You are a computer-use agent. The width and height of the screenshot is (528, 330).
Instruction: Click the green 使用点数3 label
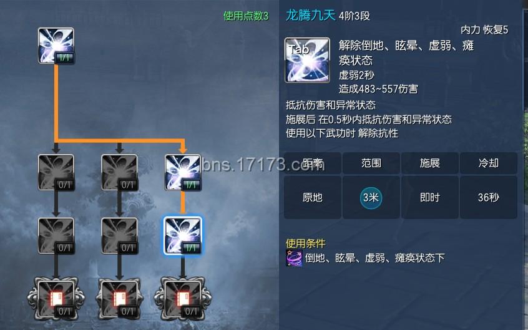point(246,16)
